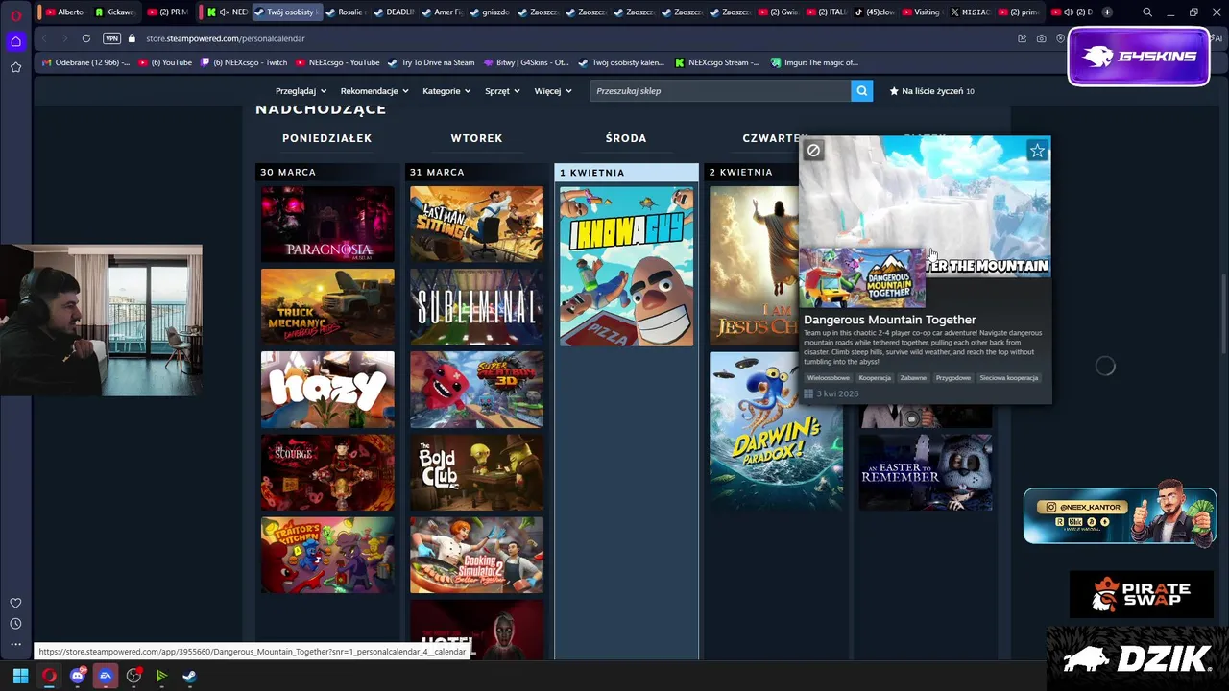Open the Hozy game thumbnail
This screenshot has height=691, width=1229.
(x=327, y=389)
